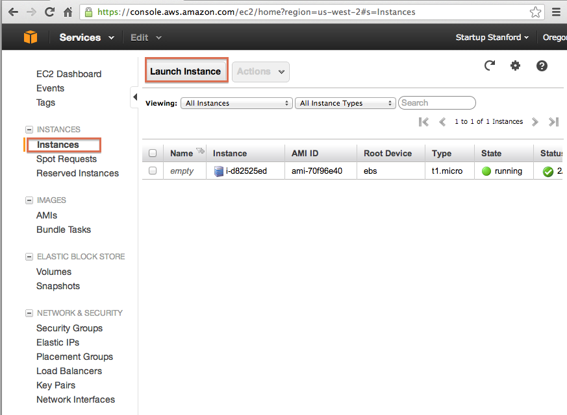The width and height of the screenshot is (567, 415).
Task: Open Elastic IPs in sidebar
Action: [x=58, y=342]
